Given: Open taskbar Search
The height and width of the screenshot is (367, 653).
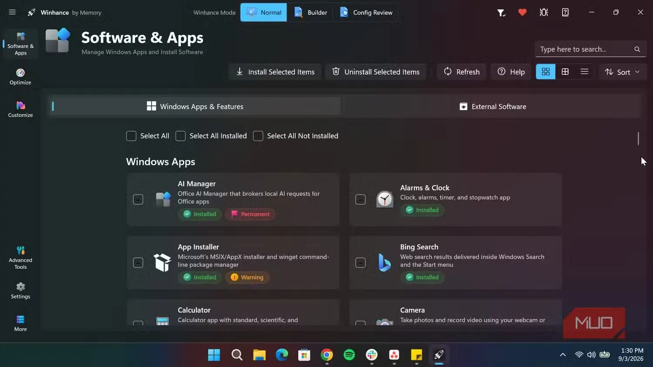Looking at the screenshot, I should (x=237, y=355).
